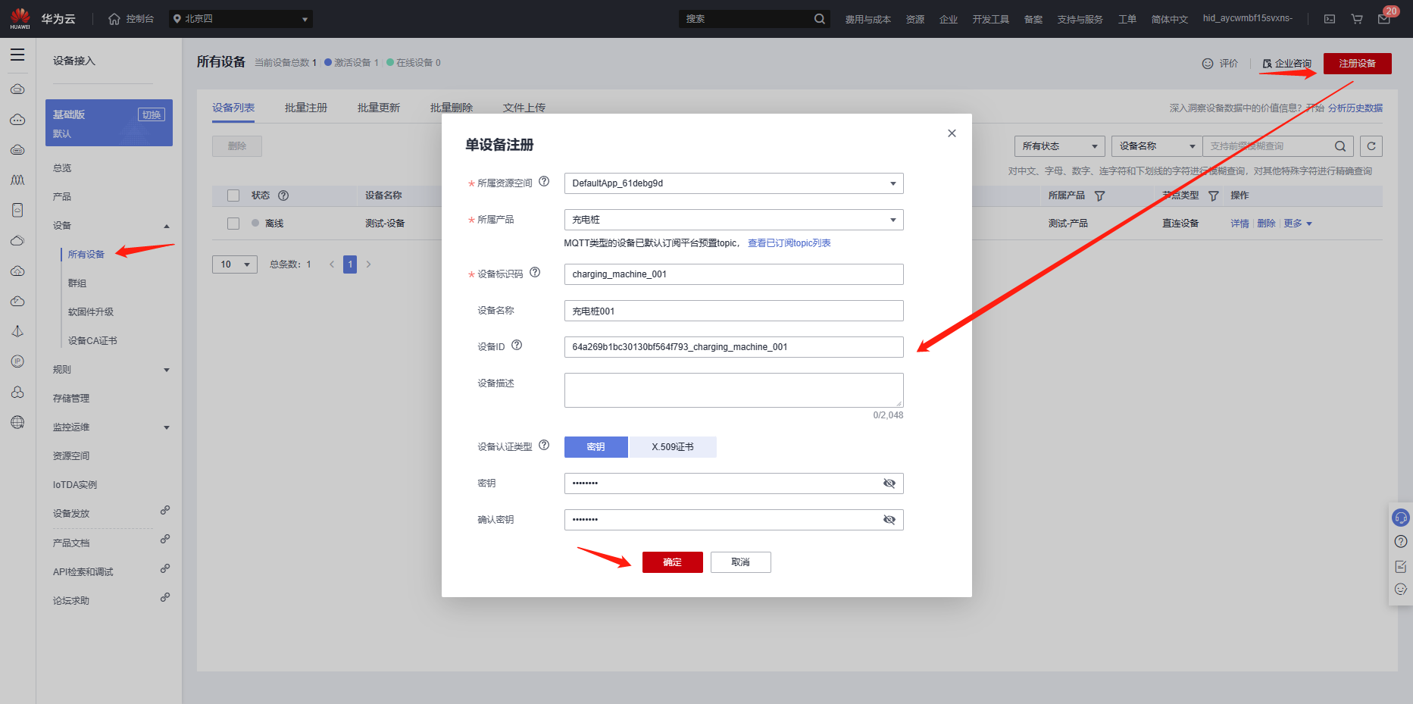
Task: Open 所有设备 in sidebar
Action: 86,255
